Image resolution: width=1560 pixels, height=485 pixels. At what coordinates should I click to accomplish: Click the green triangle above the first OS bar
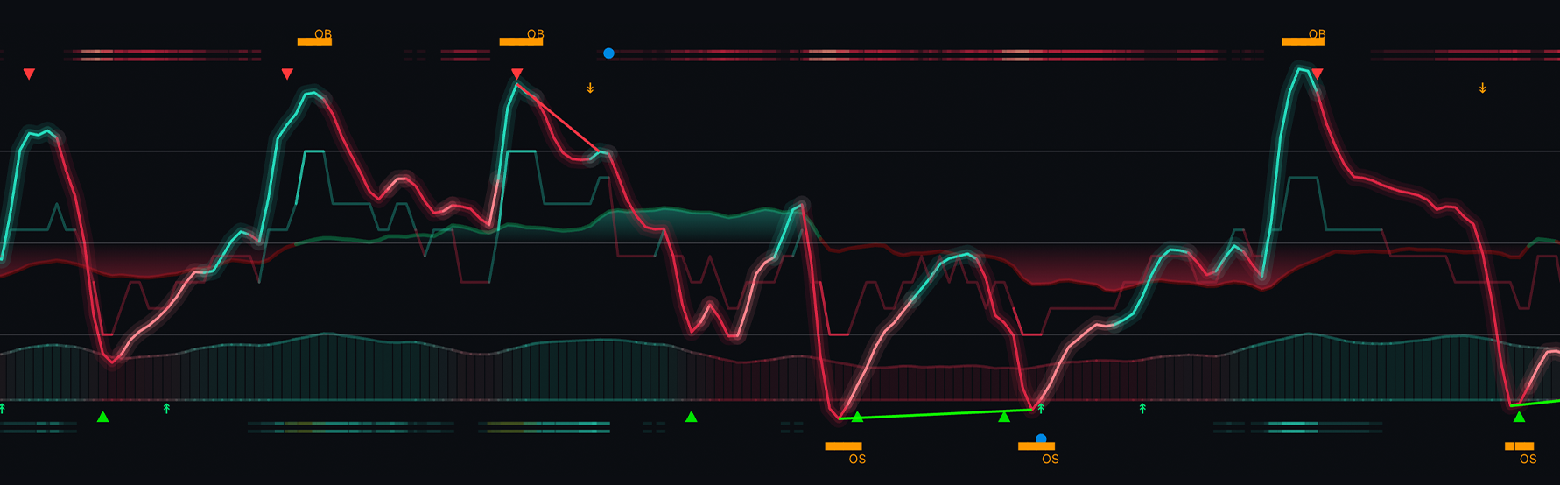coord(857,417)
